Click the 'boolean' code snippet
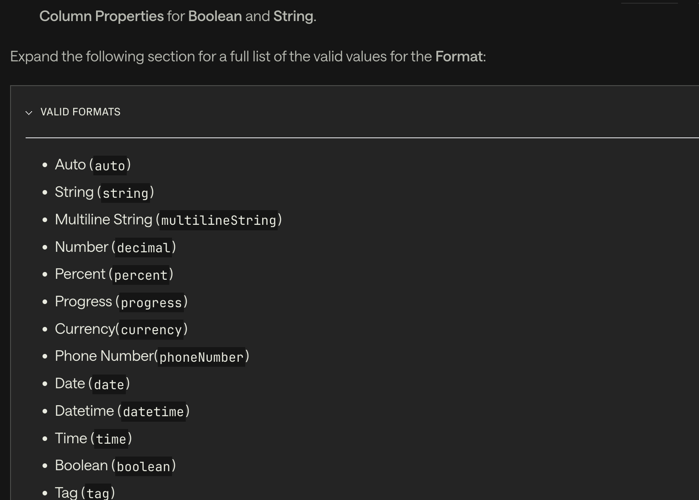This screenshot has width=699, height=500. point(144,467)
